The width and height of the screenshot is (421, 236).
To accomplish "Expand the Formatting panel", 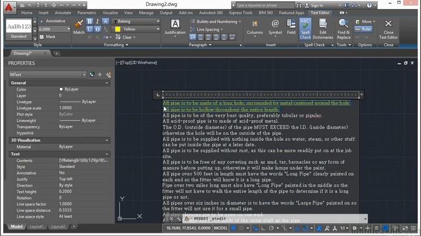I will point(116,45).
